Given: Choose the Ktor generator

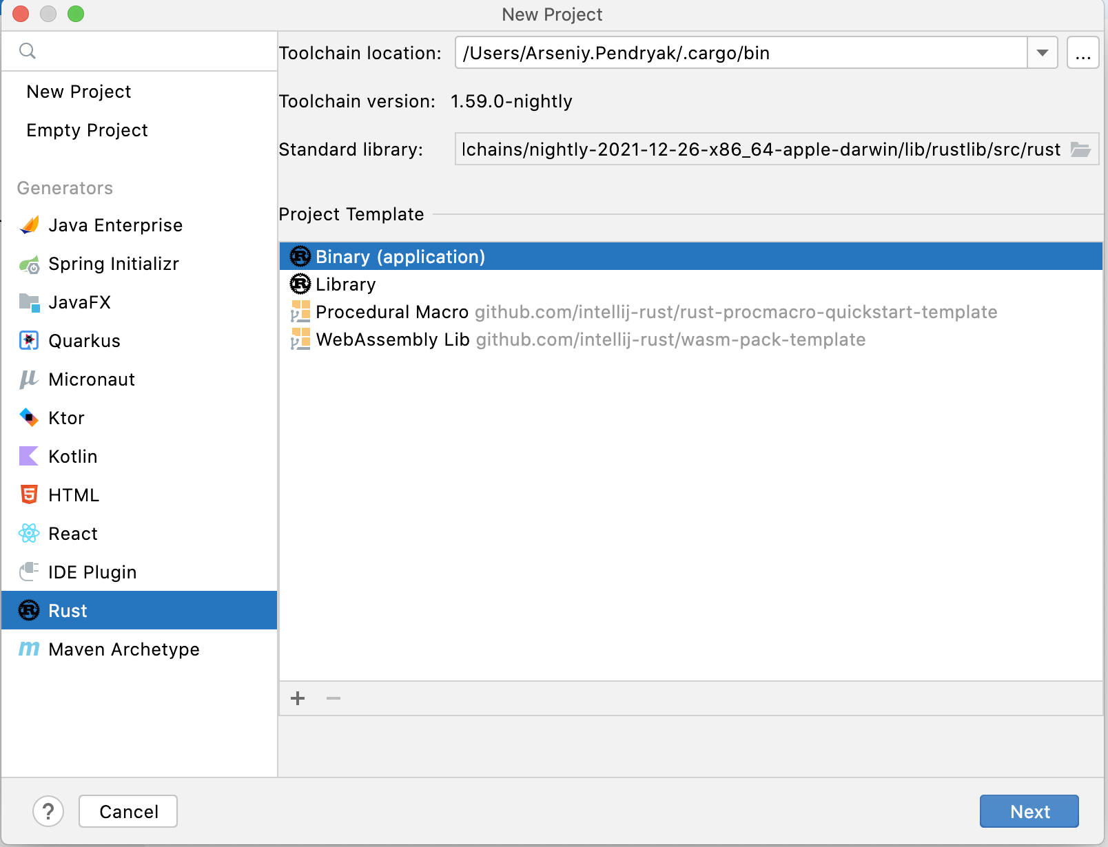Looking at the screenshot, I should tap(139, 418).
